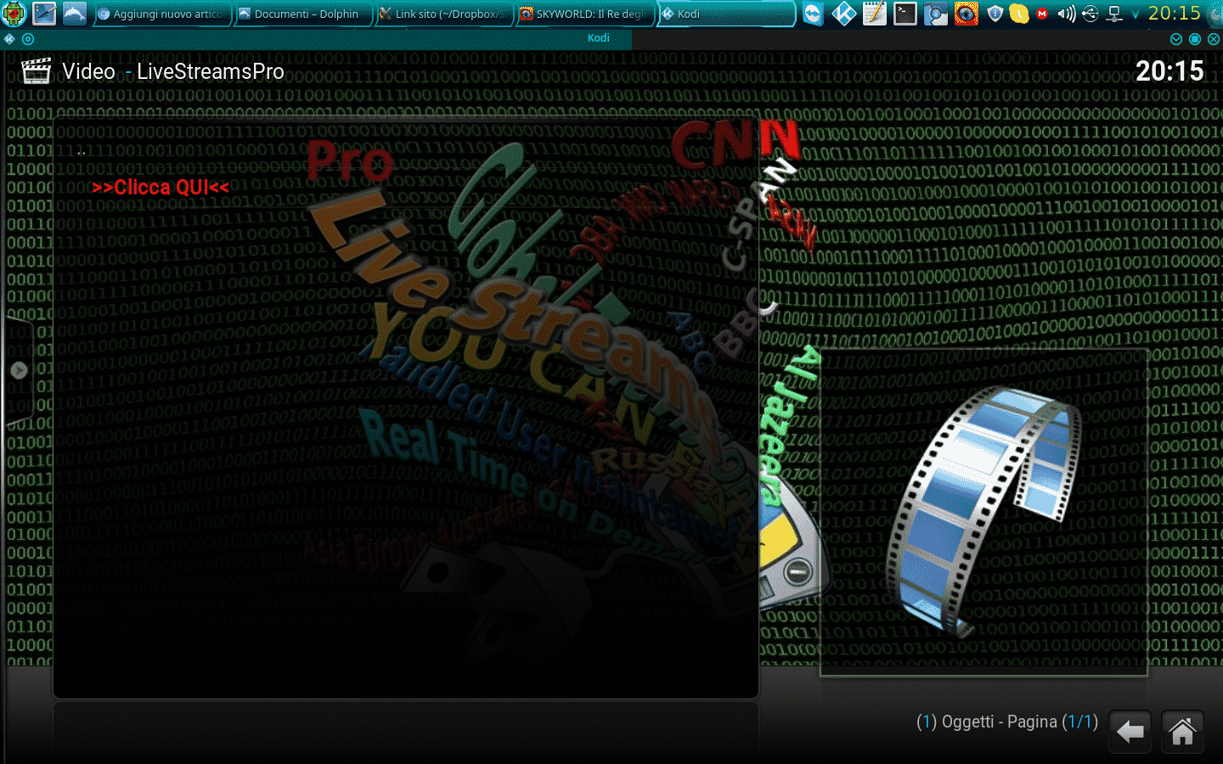Screen dimensions: 1223x764
Task: Toggle pin window on all desktops
Action: (28, 39)
